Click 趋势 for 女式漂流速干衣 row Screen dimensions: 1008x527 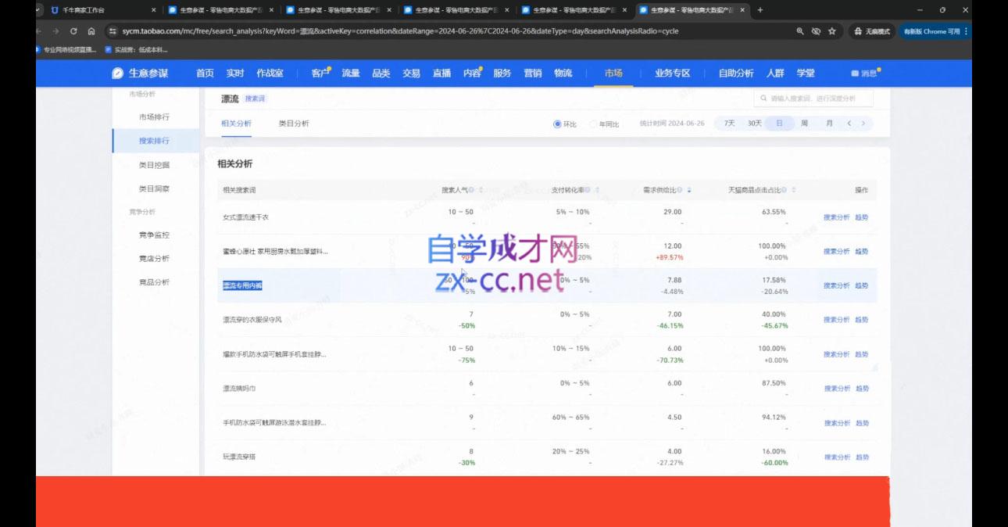862,217
